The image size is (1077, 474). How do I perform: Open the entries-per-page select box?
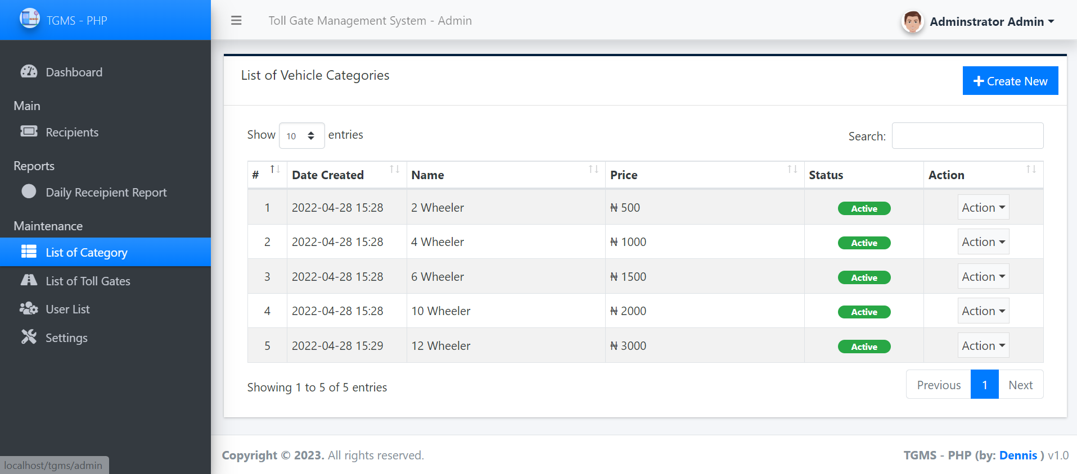coord(301,136)
